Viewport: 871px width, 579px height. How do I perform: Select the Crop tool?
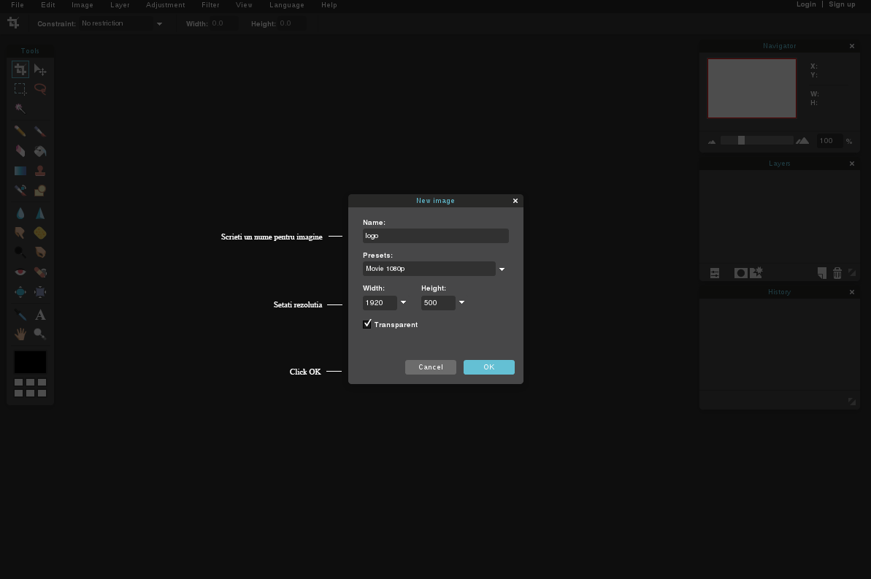tap(20, 69)
